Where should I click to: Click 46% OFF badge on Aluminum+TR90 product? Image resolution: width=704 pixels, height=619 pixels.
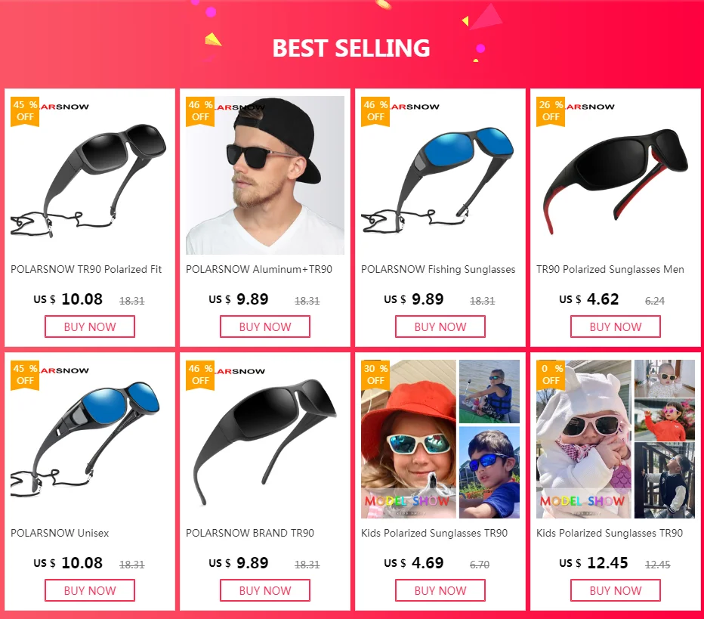201,110
